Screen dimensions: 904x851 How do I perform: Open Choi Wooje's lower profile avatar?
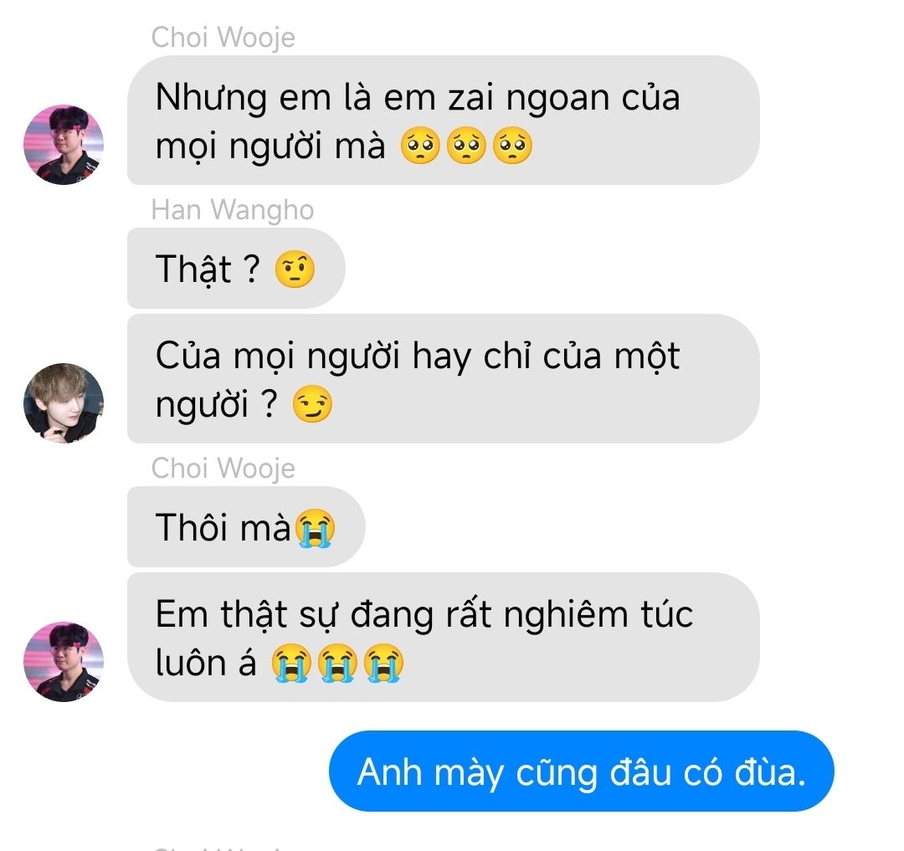[64, 661]
